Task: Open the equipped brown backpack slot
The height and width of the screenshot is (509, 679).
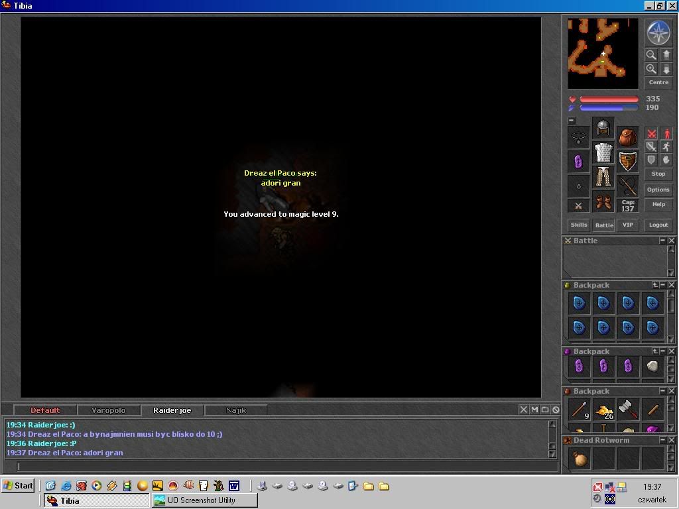Action: tap(627, 137)
